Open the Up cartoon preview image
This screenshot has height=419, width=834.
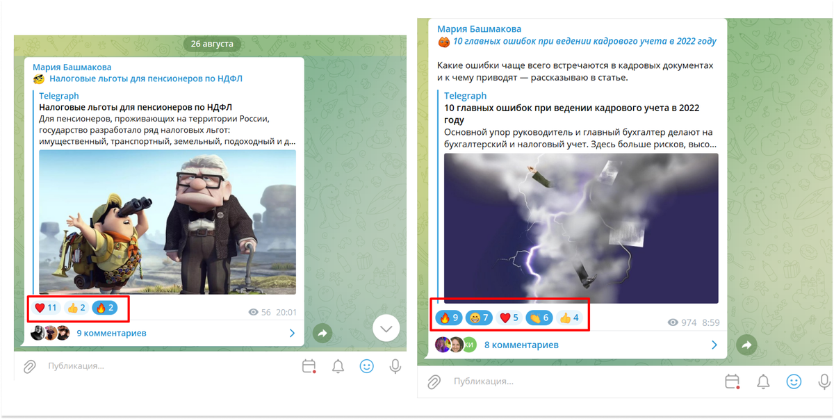pos(167,222)
